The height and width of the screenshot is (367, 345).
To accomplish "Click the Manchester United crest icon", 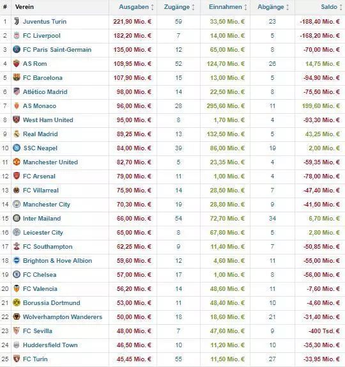I will coord(17,162).
